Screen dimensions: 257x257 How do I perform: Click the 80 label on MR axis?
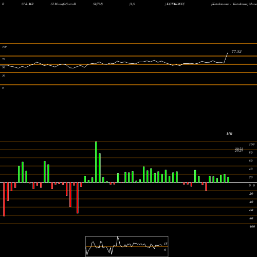pos(251,153)
